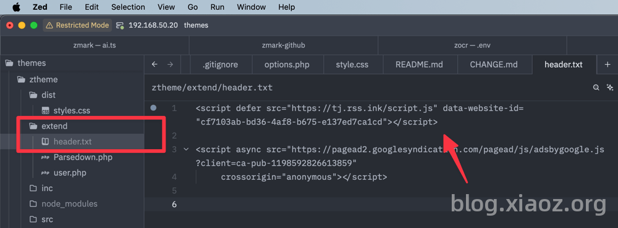Open the Window menu
The image size is (618, 228).
click(252, 7)
